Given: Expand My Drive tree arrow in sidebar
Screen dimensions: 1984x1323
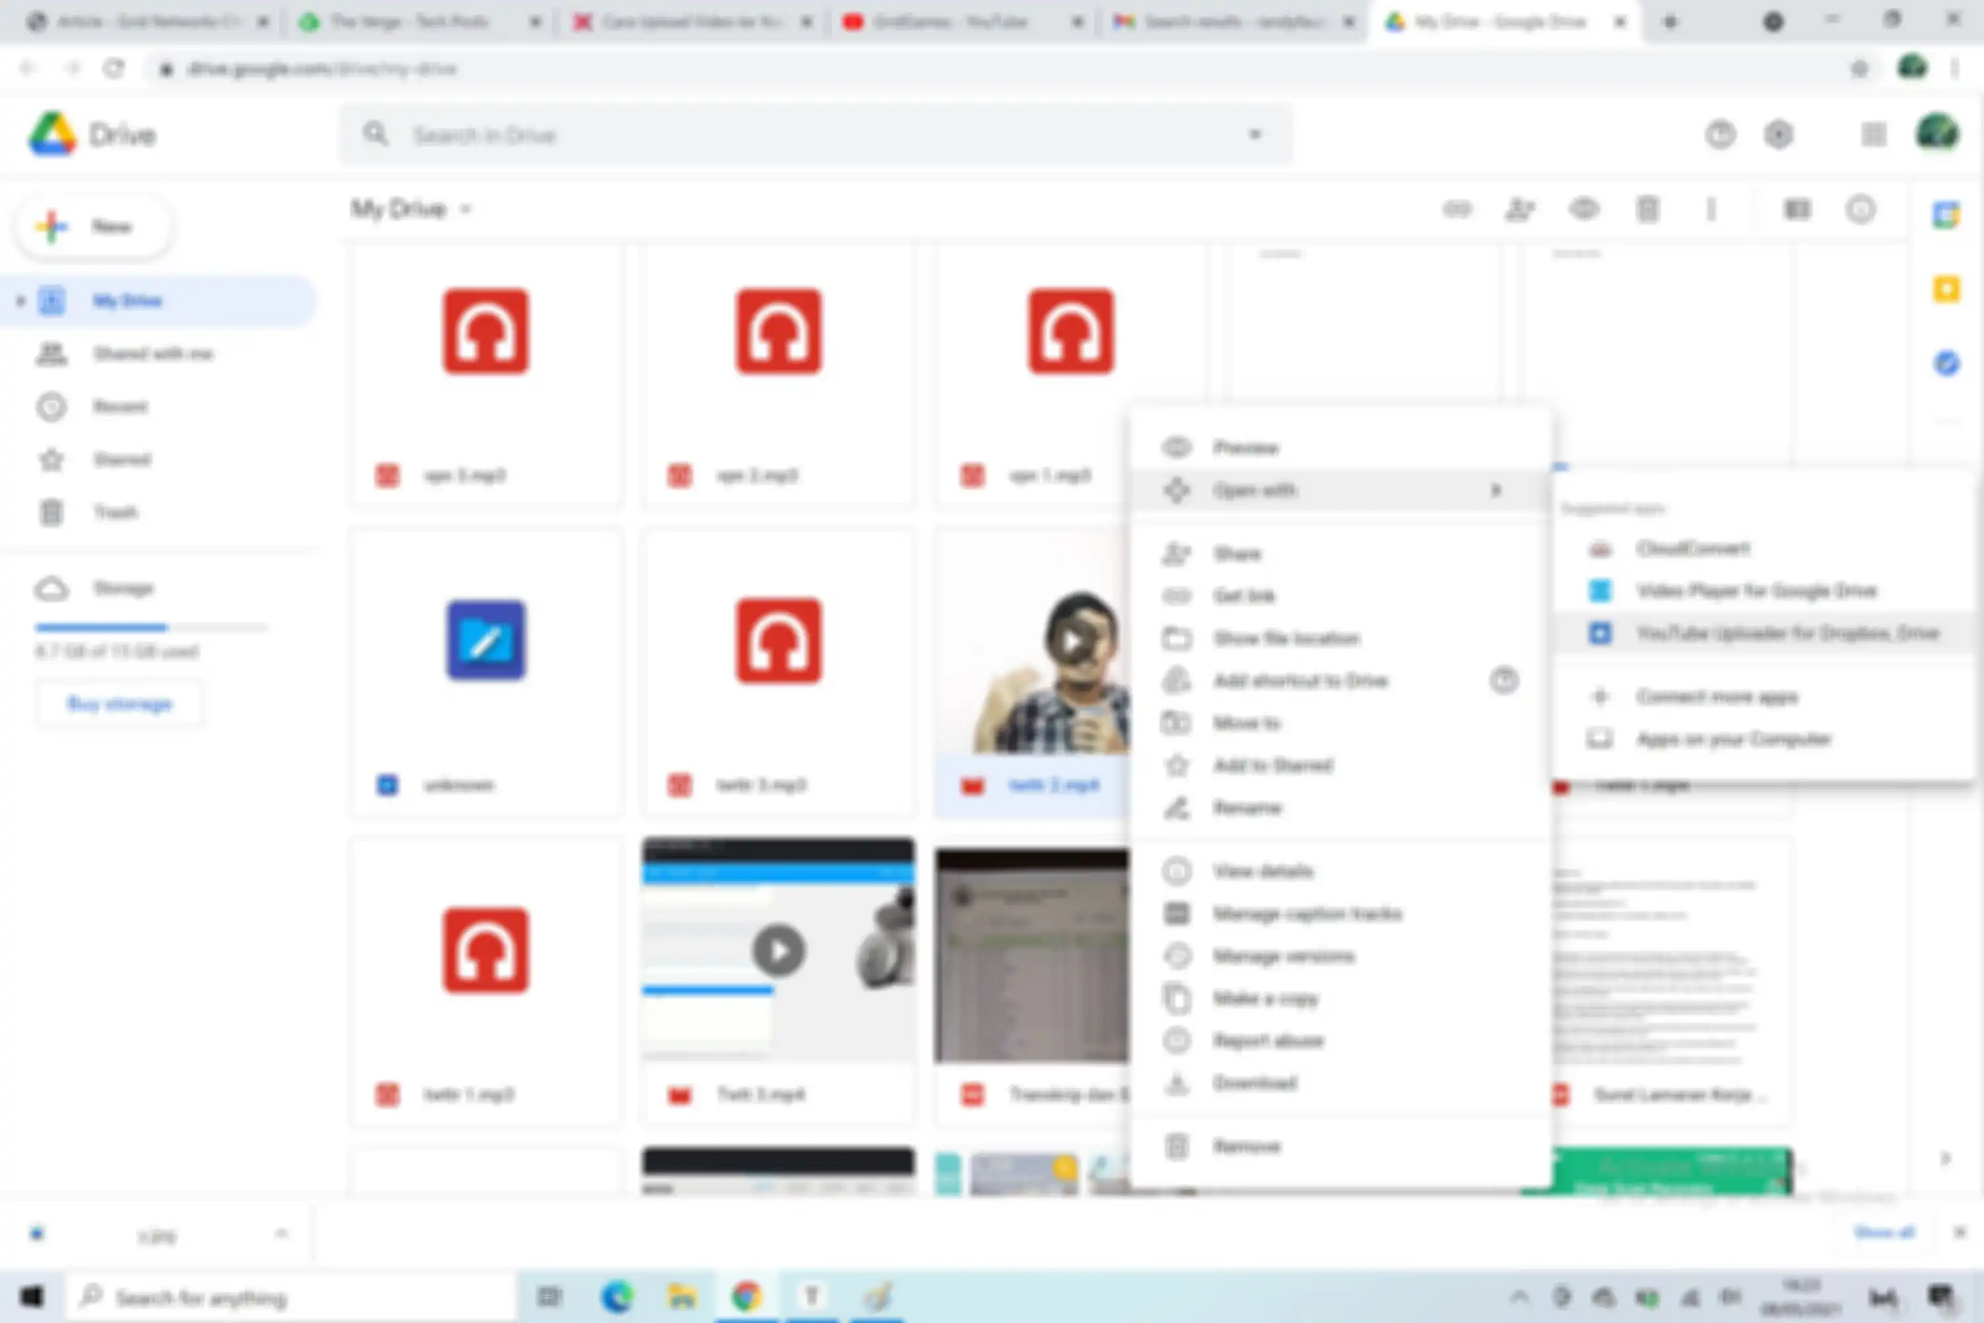Looking at the screenshot, I should pos(21,300).
